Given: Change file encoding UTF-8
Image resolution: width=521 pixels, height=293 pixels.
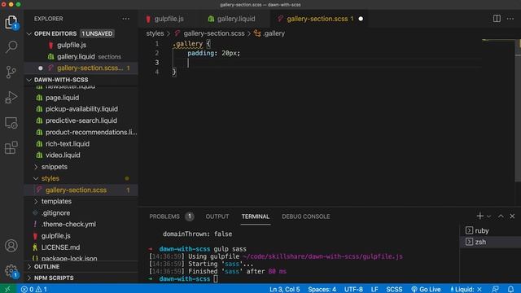Looking at the screenshot, I should [x=353, y=290].
